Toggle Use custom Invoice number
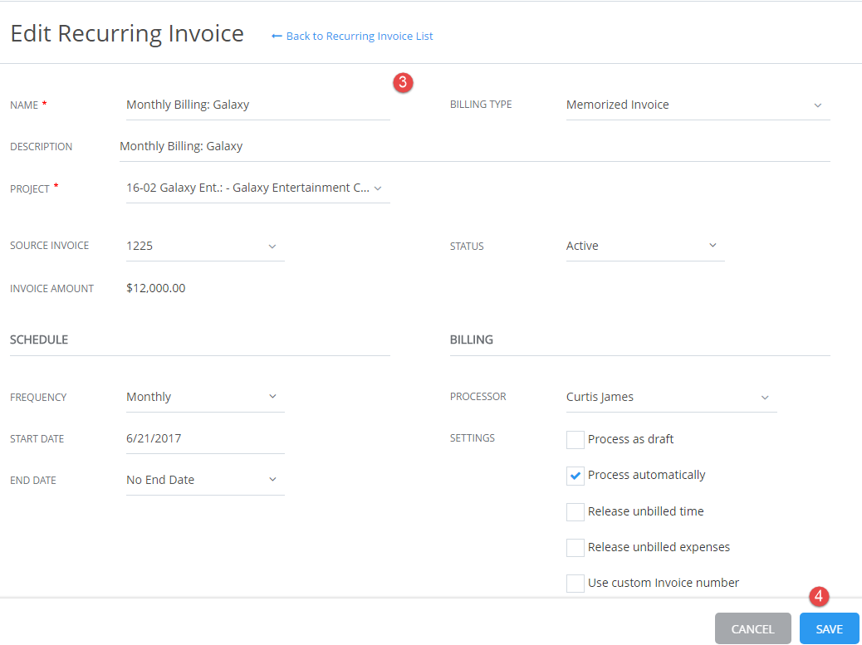Viewport: 862px width, 645px height. click(x=575, y=583)
